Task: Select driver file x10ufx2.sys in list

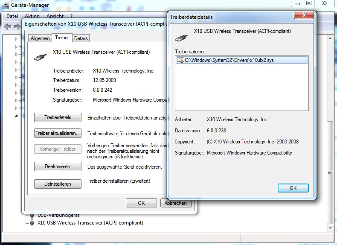Action: click(x=242, y=60)
